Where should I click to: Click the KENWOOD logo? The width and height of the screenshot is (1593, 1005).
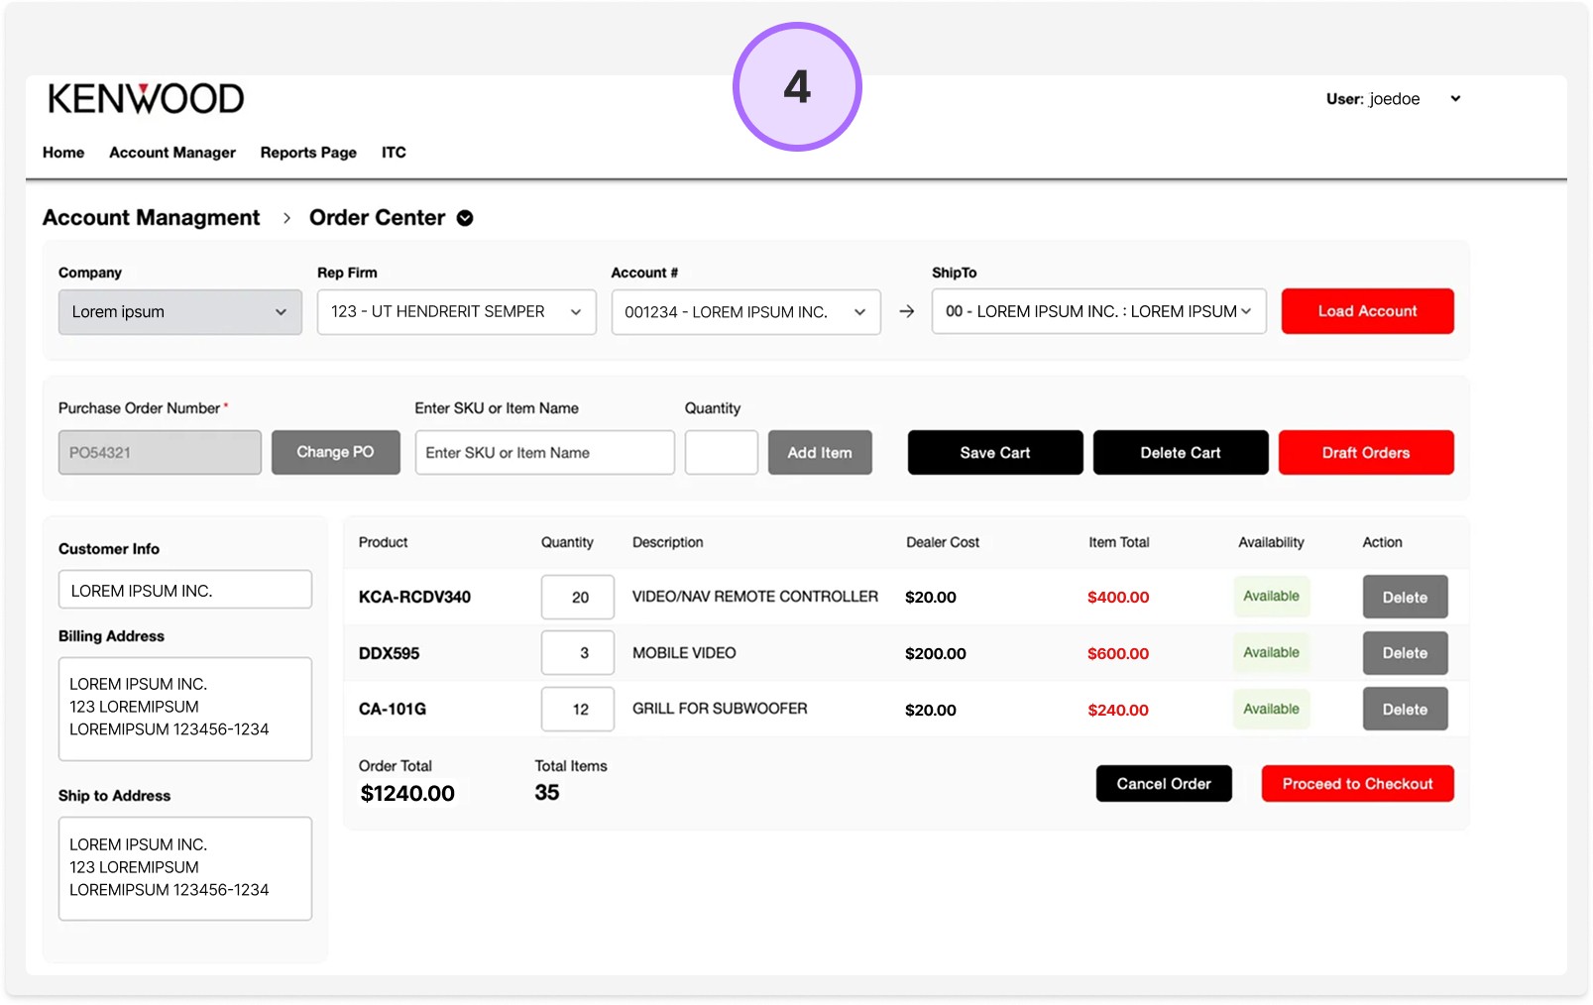tap(145, 96)
